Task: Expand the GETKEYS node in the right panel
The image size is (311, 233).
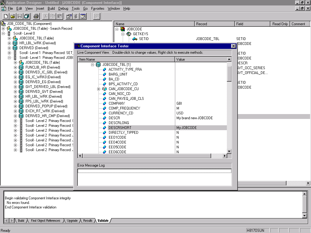Action: pos(123,34)
